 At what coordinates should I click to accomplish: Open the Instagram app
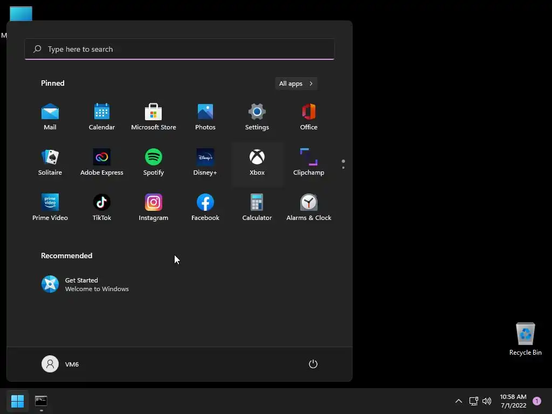click(x=154, y=208)
